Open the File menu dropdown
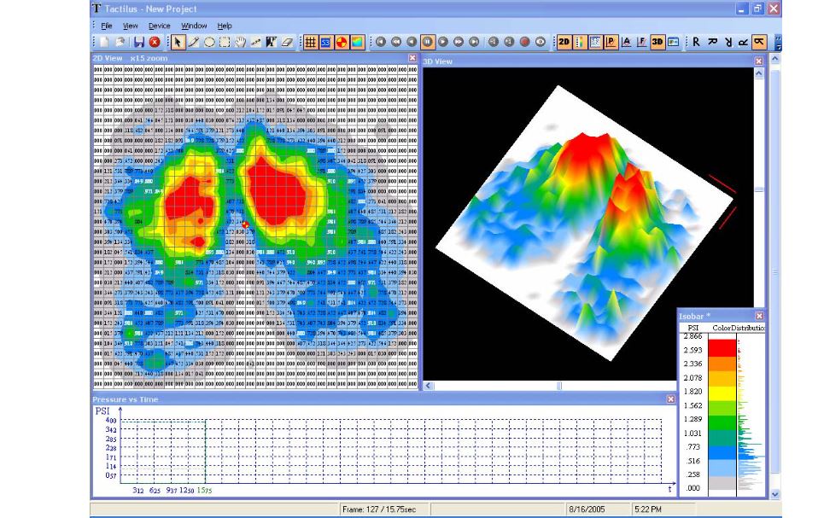This screenshot has height=518, width=824. 108,26
